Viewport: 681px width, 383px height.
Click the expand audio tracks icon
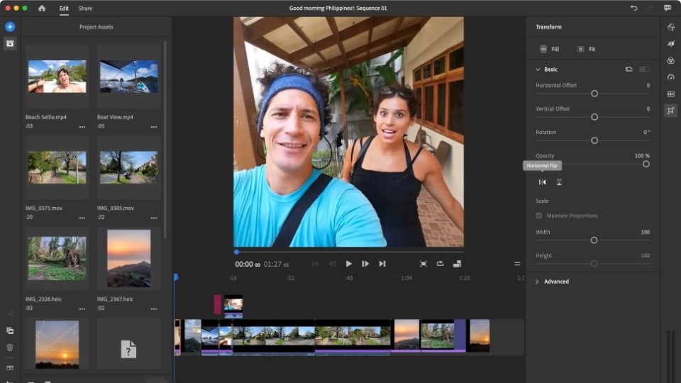click(x=10, y=368)
